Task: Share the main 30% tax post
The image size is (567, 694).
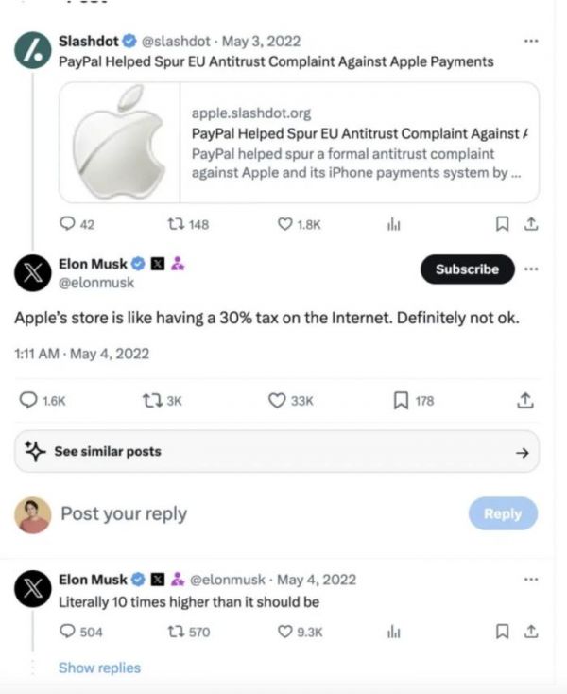Action: point(526,401)
